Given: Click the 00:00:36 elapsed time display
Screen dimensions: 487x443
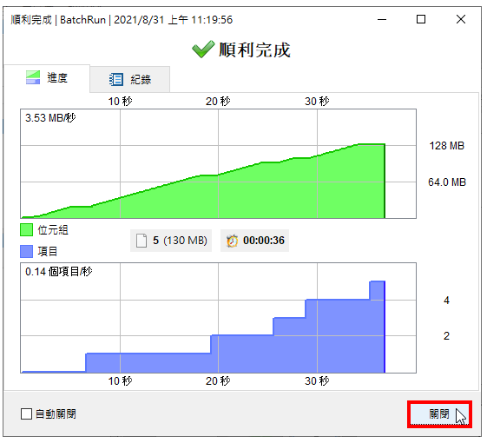Looking at the screenshot, I should click(x=254, y=241).
